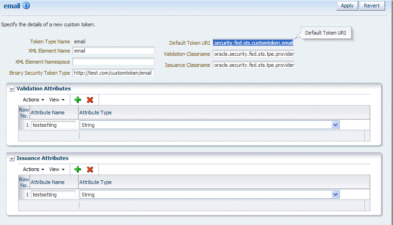
Task: Add a new Validation Attributes row
Action: tap(78, 100)
